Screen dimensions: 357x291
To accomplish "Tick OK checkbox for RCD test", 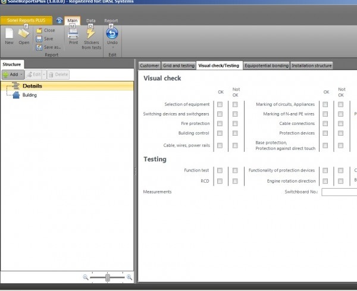I will point(220,181).
